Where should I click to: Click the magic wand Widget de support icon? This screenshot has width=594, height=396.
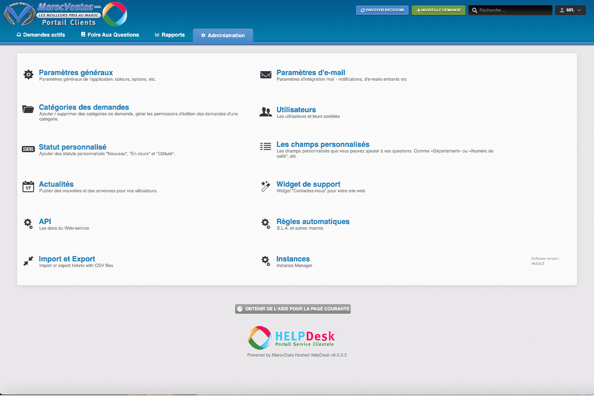click(x=266, y=186)
